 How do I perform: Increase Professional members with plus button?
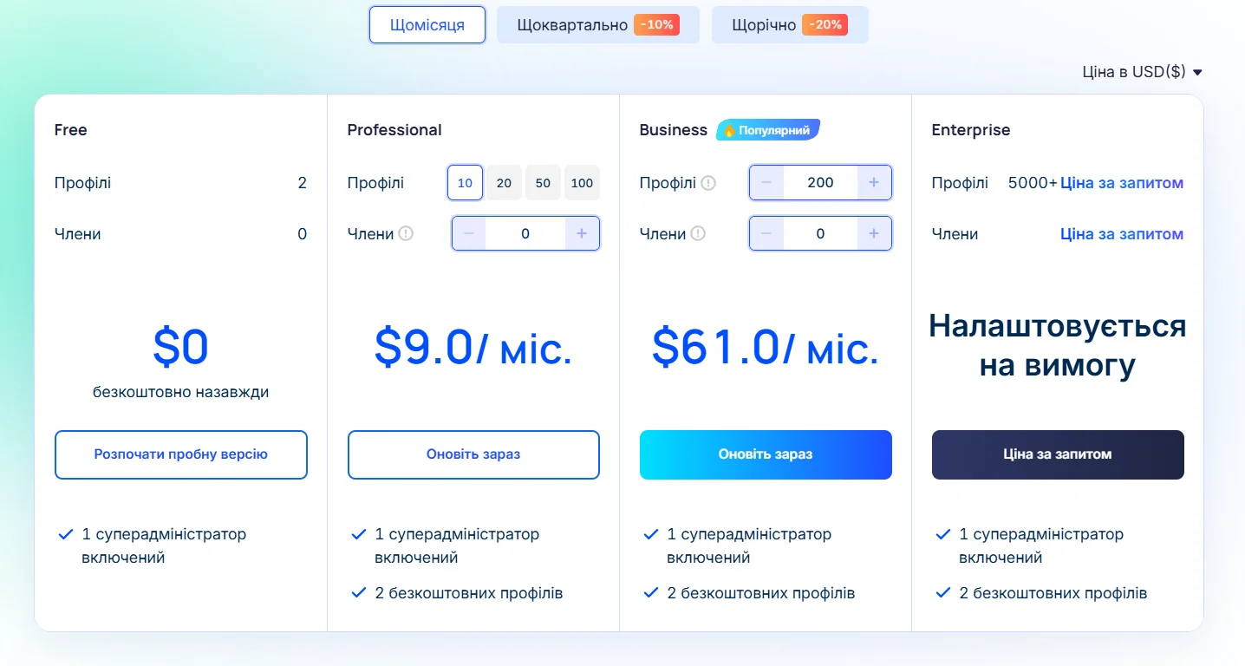(582, 233)
